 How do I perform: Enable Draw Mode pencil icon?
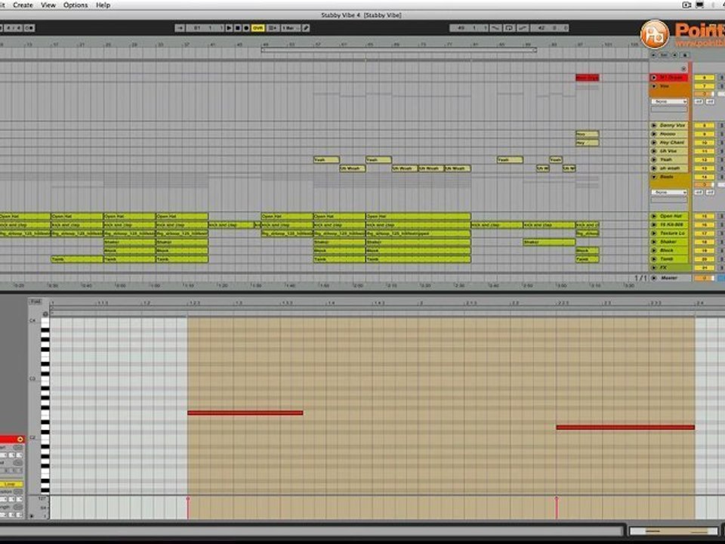[306, 28]
